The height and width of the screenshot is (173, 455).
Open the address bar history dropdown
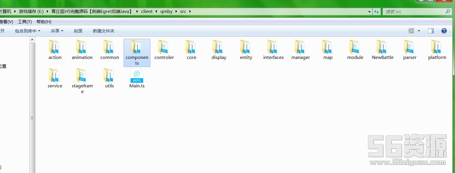[x=369, y=12]
